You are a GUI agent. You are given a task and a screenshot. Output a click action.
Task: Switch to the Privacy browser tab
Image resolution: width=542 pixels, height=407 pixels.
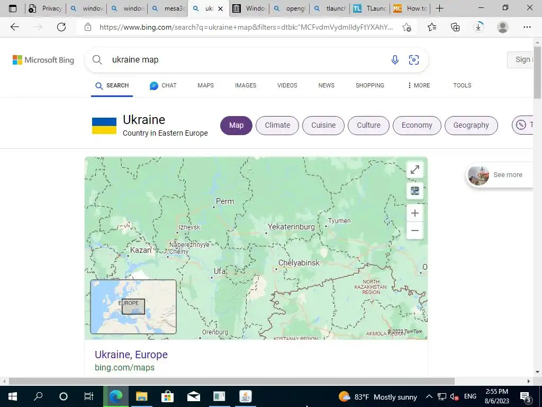45,8
